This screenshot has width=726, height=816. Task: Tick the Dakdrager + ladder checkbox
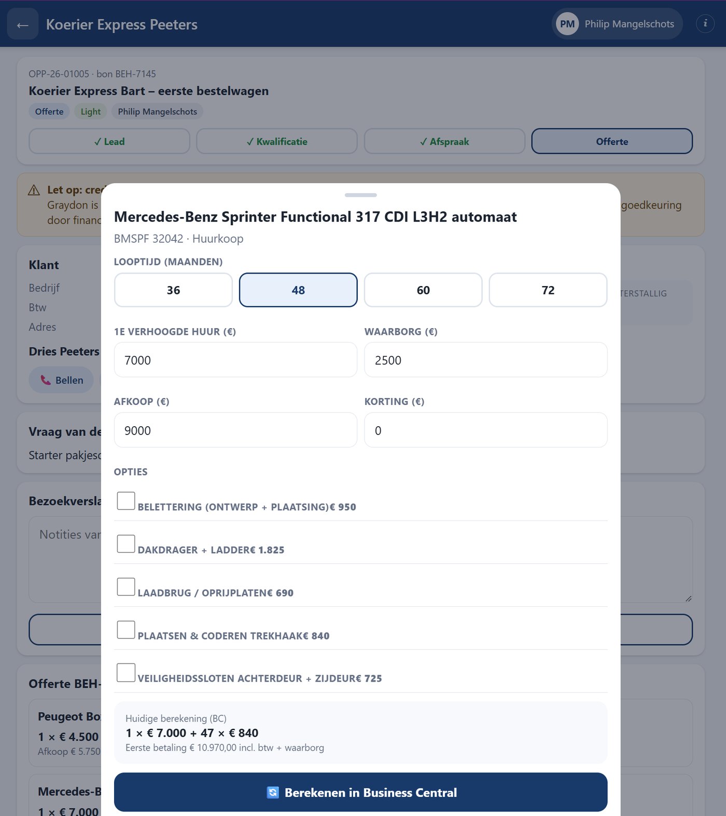pyautogui.click(x=126, y=543)
